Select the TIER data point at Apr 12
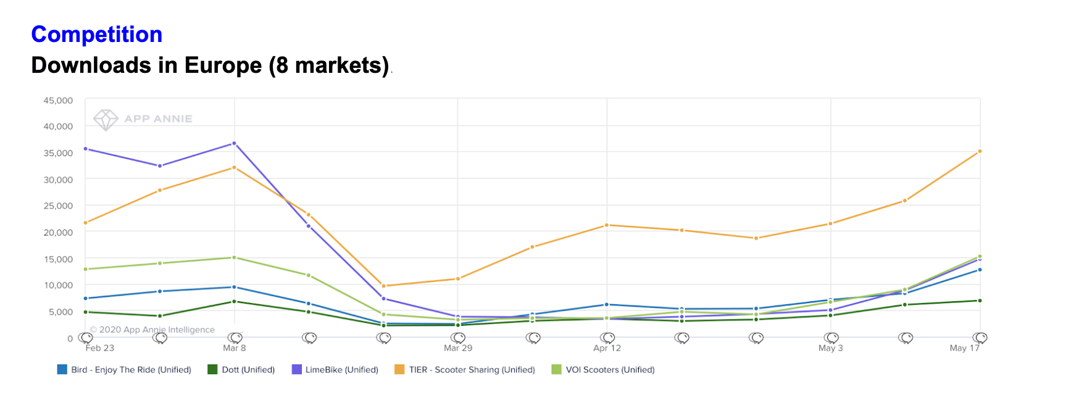 click(607, 225)
